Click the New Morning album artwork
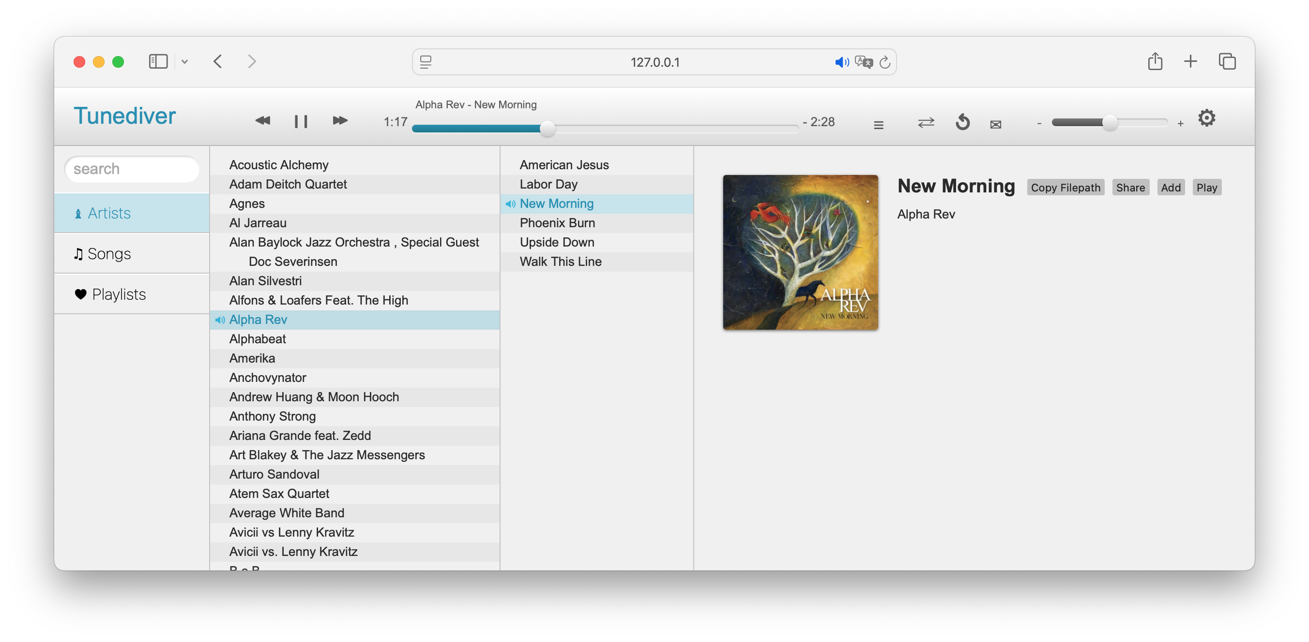1309x642 pixels. pos(800,253)
